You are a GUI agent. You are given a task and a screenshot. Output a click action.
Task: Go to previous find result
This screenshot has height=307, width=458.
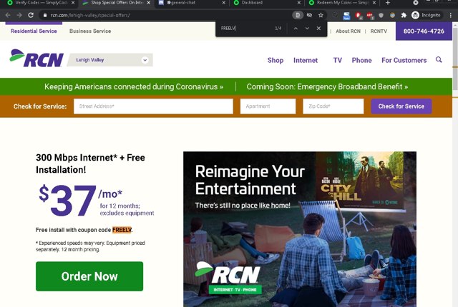(x=296, y=29)
